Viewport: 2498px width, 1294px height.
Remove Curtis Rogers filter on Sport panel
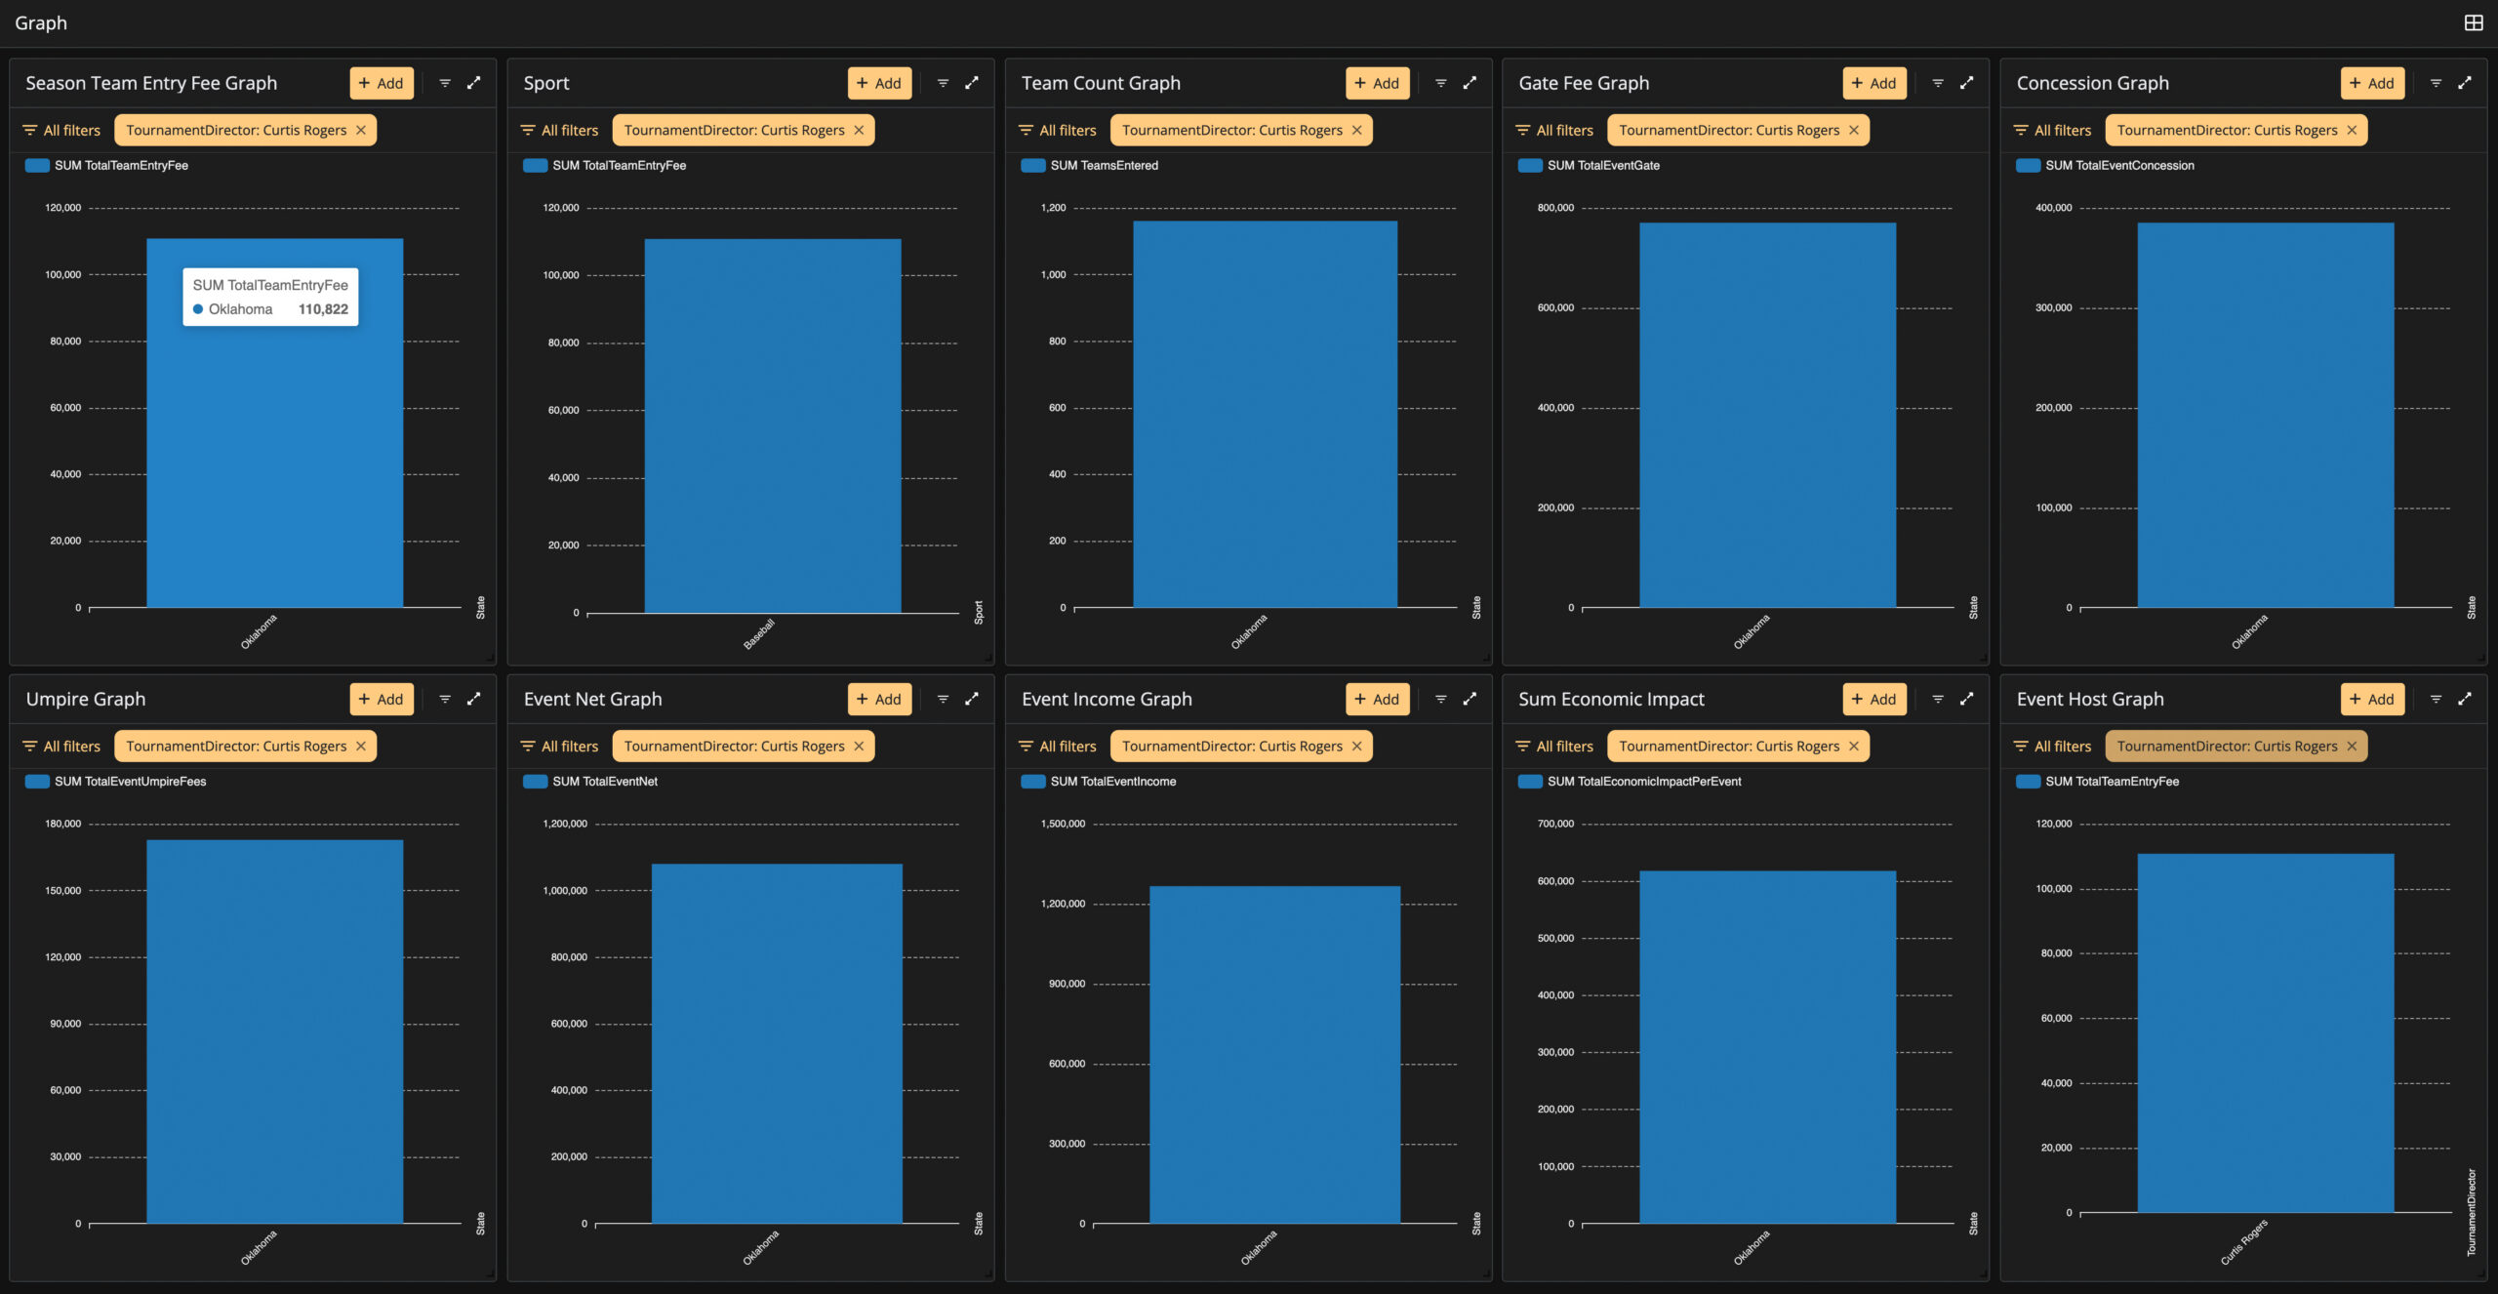859,130
